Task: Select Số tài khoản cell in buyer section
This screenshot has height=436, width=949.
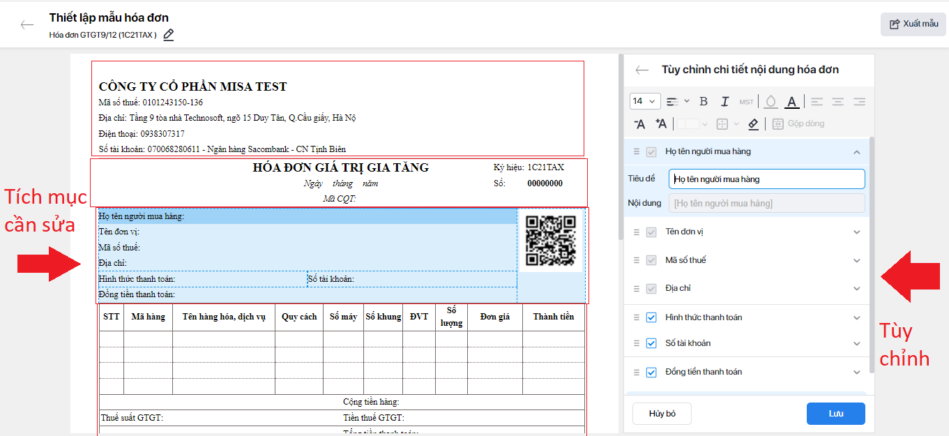Action: (x=412, y=279)
